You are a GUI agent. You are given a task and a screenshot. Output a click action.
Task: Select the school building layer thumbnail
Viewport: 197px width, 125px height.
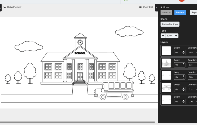click(166, 63)
